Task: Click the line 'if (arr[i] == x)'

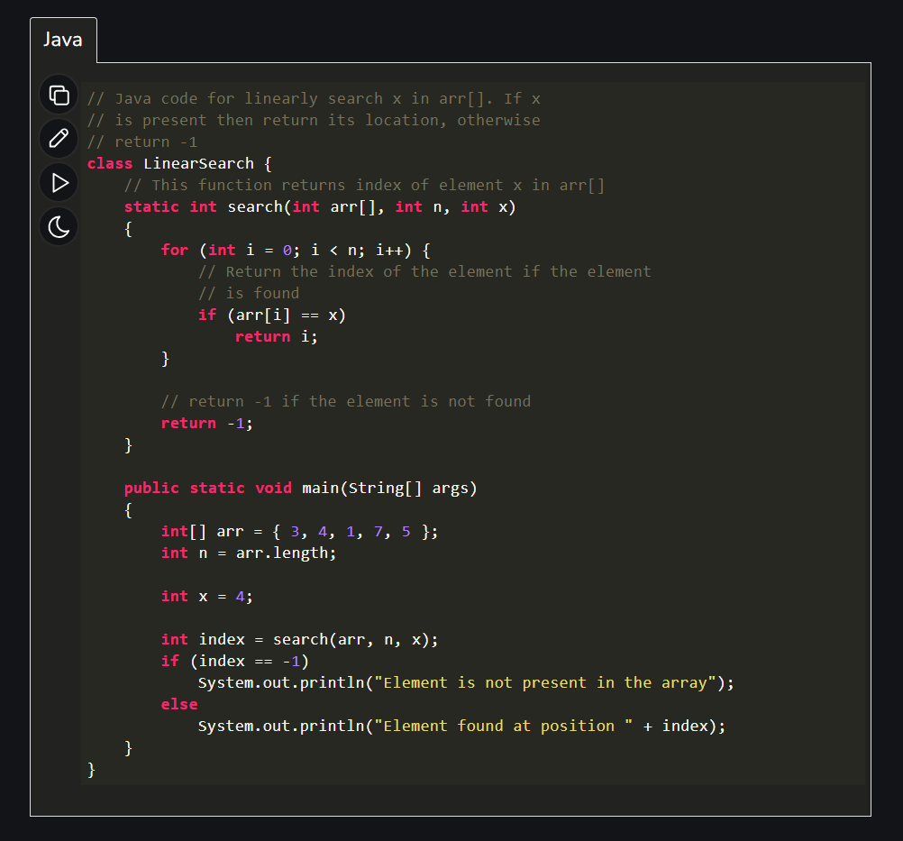Action: click(272, 315)
